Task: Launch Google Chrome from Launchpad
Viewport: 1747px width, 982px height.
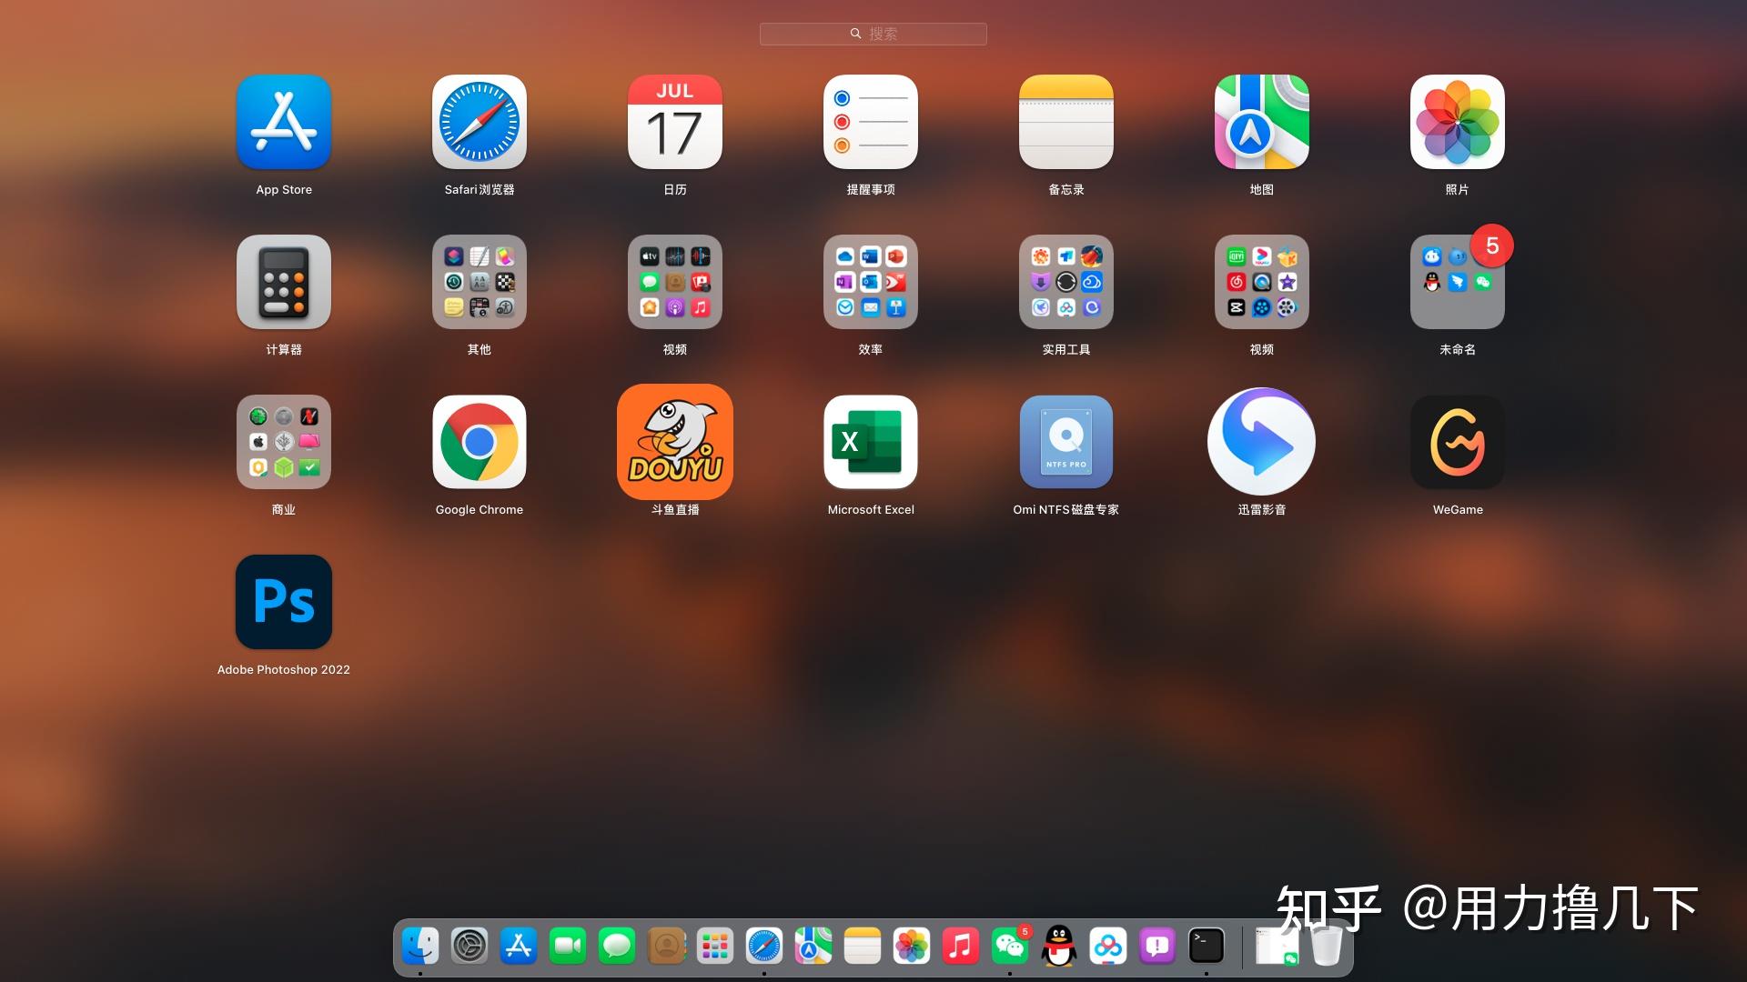Action: pos(479,442)
